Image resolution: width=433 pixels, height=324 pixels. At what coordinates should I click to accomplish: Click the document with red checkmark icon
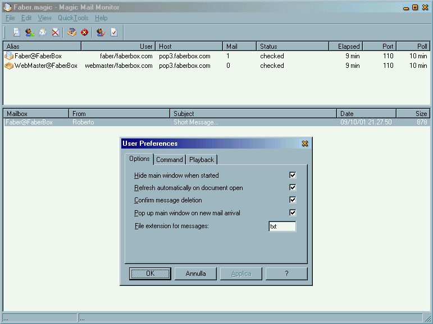pyautogui.click(x=114, y=33)
